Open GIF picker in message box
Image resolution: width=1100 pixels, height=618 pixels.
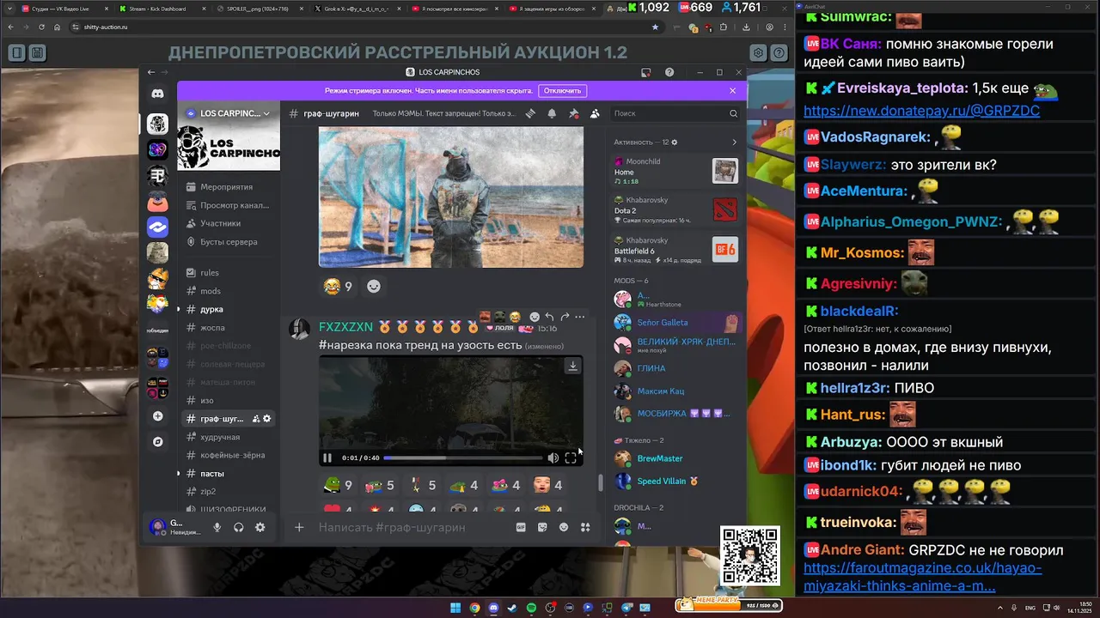tap(521, 527)
